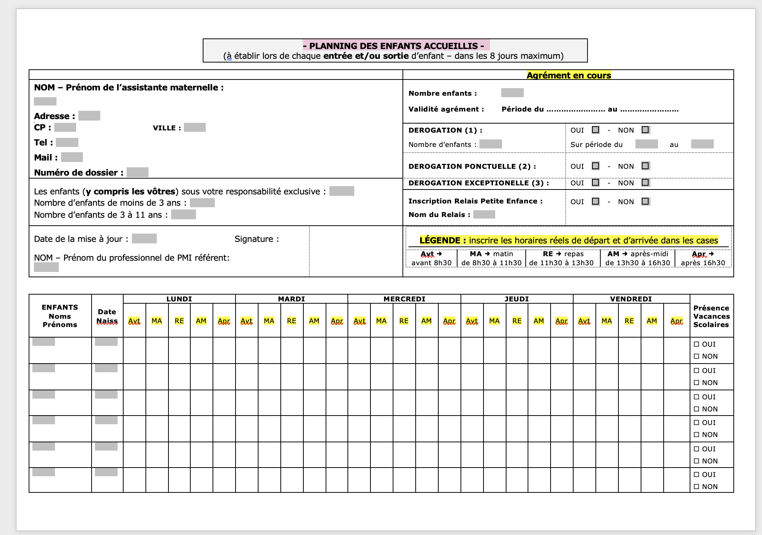
Task: Click the 'Présence Vacances Scolaires' header
Action: coord(712,316)
